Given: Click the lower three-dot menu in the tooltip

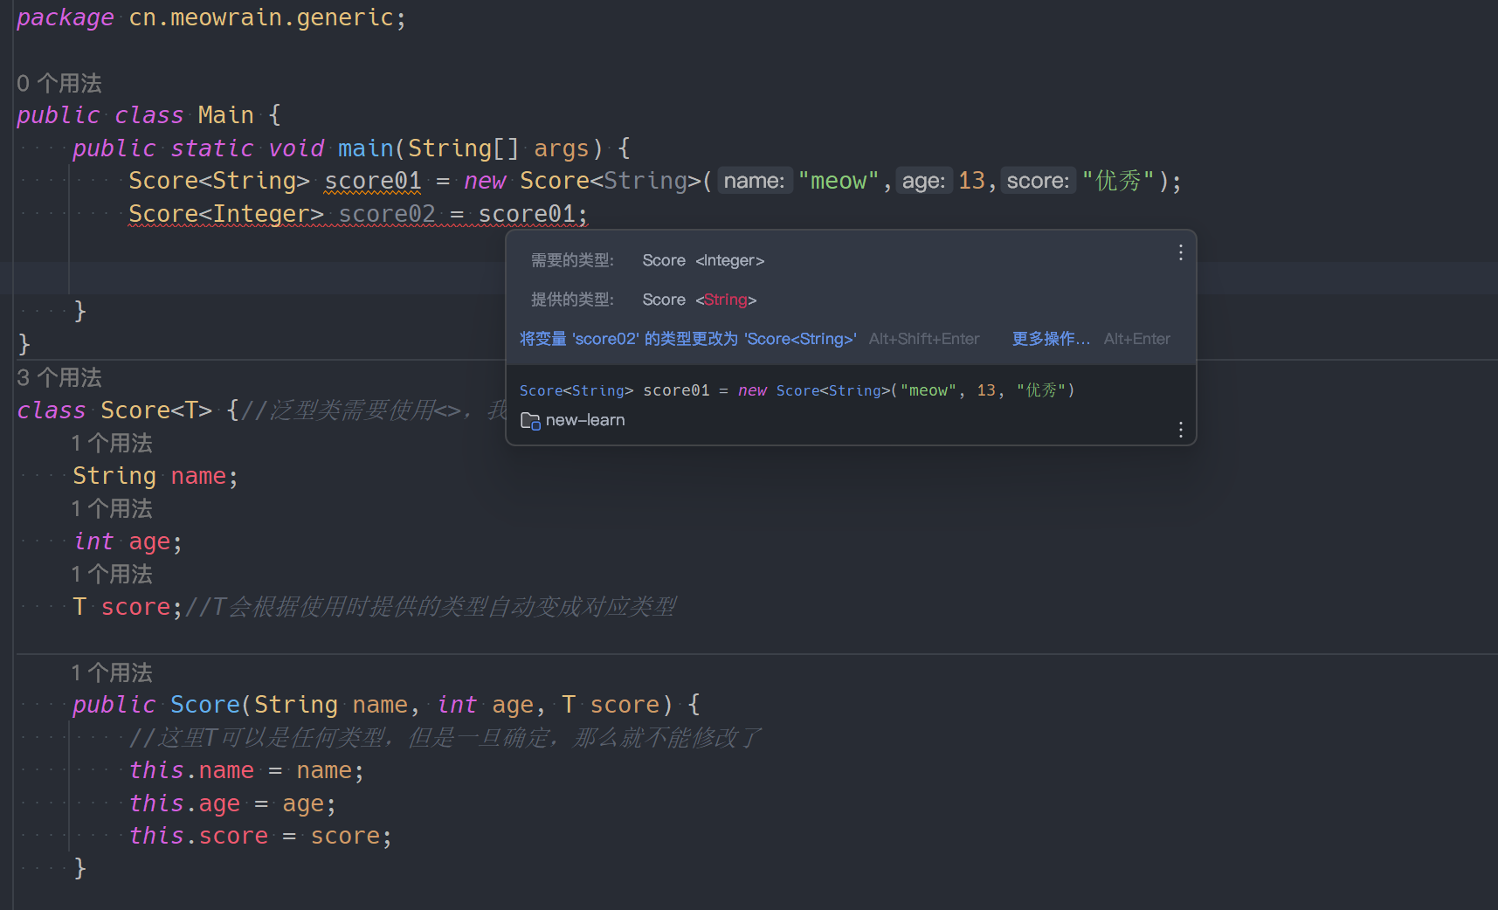Looking at the screenshot, I should [1180, 430].
